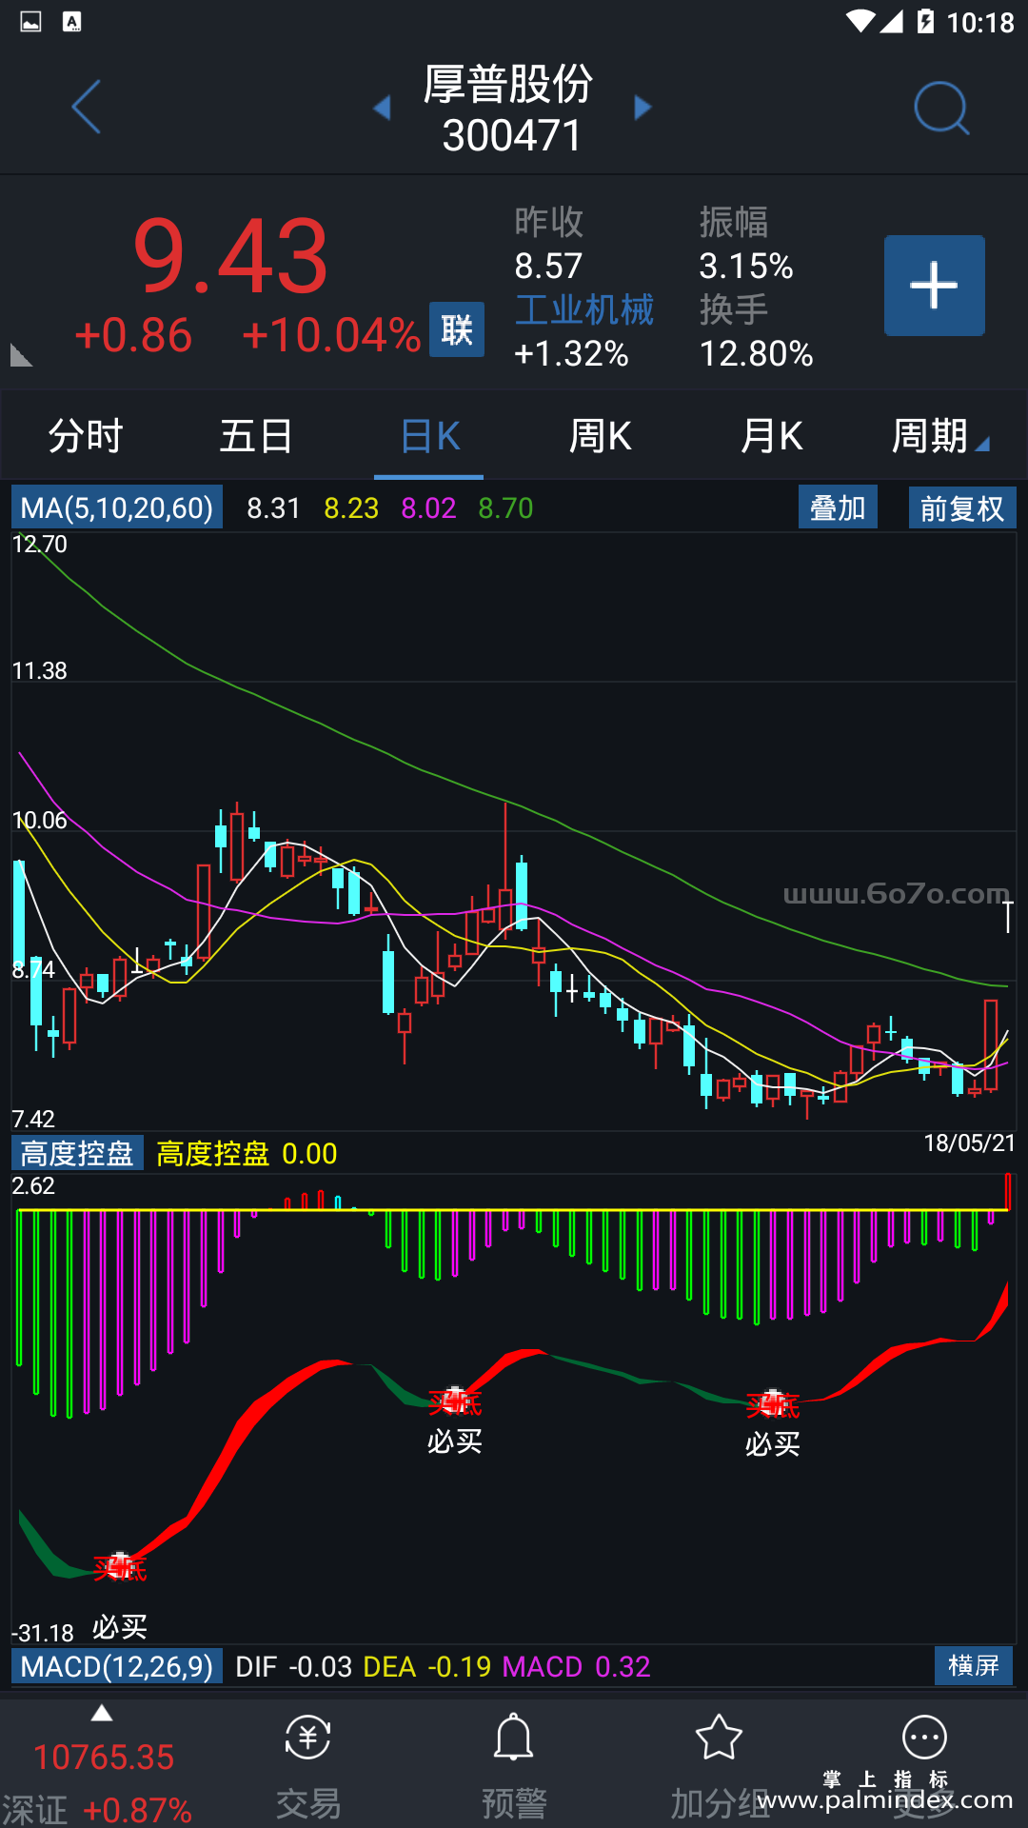Tap the MACD(12,26,9) indicator label
The height and width of the screenshot is (1828, 1028).
tap(117, 1666)
